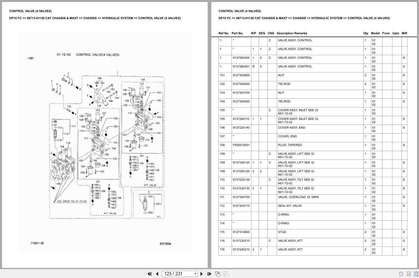
Task: Select part number 9137240120
Action: [241, 163]
